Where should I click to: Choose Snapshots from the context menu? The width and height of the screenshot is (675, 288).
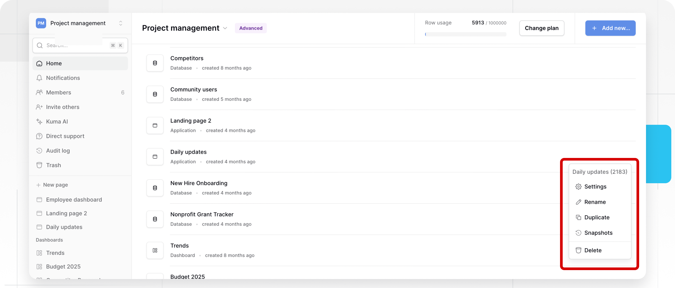tap(598, 233)
